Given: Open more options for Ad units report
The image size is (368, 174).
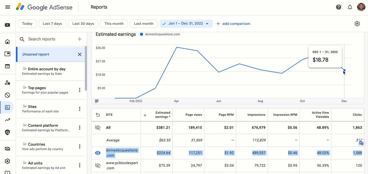Looking at the screenshot, I should (80, 165).
